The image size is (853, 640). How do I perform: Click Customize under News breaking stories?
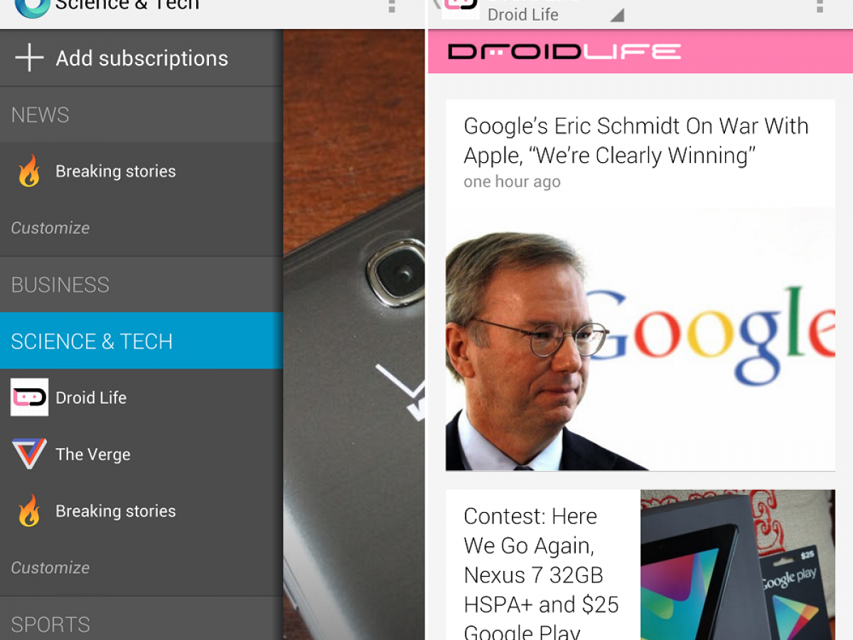click(x=50, y=228)
